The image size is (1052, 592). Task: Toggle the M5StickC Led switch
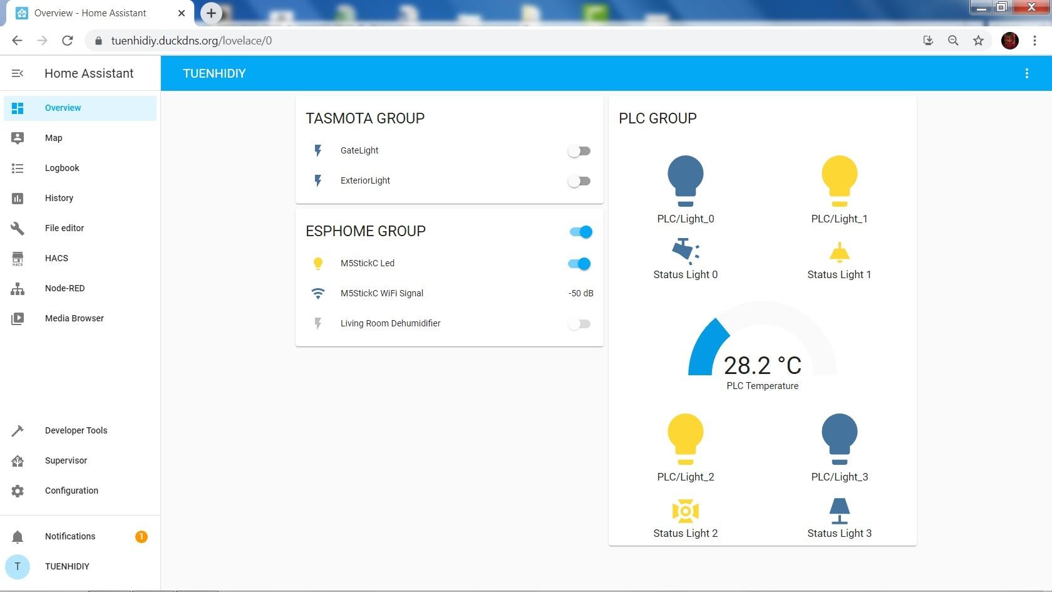coord(579,264)
